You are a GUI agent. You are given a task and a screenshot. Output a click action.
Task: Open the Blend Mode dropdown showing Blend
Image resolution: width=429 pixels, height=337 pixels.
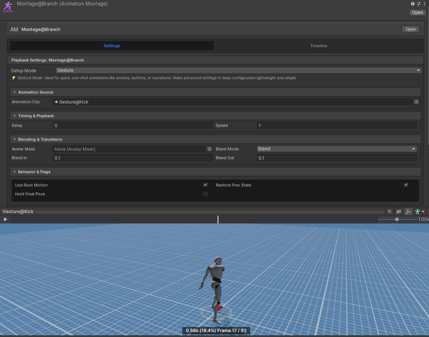click(337, 149)
